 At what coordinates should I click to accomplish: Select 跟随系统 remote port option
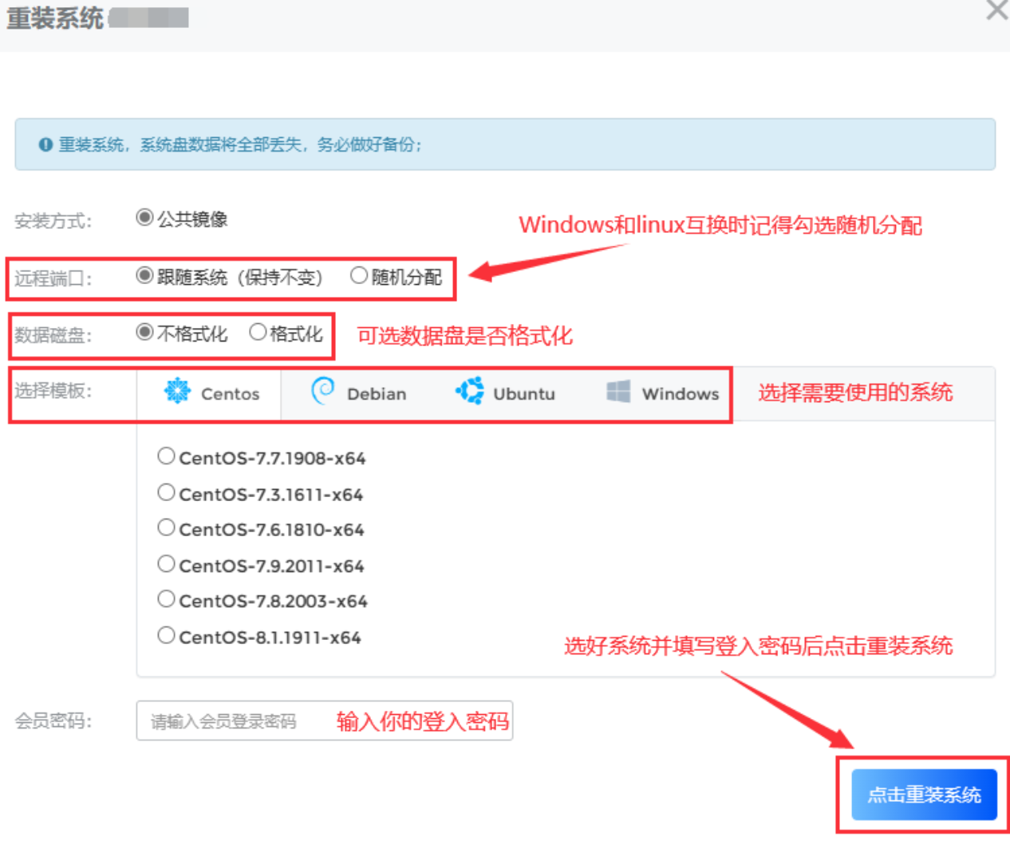pyautogui.click(x=144, y=276)
